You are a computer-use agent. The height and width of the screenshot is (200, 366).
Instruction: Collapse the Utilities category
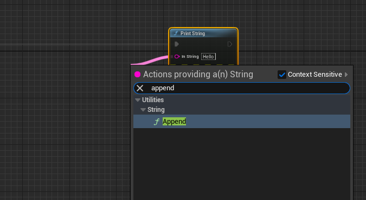tap(138, 100)
